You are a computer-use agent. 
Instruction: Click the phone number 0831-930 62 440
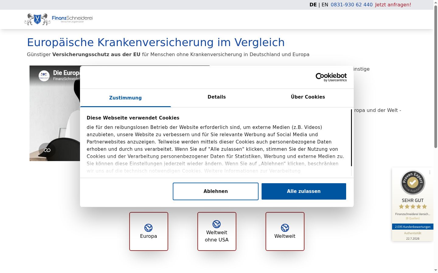click(352, 5)
